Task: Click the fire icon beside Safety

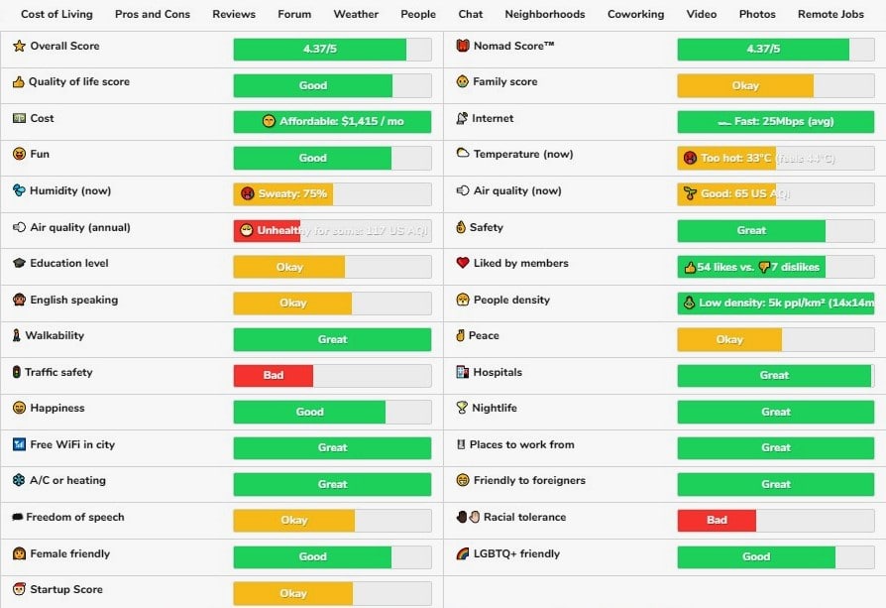Action: pos(462,228)
